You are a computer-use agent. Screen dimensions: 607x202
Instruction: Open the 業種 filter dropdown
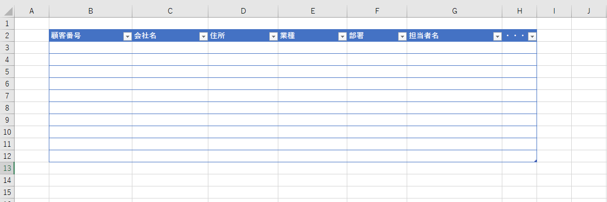pyautogui.click(x=342, y=36)
